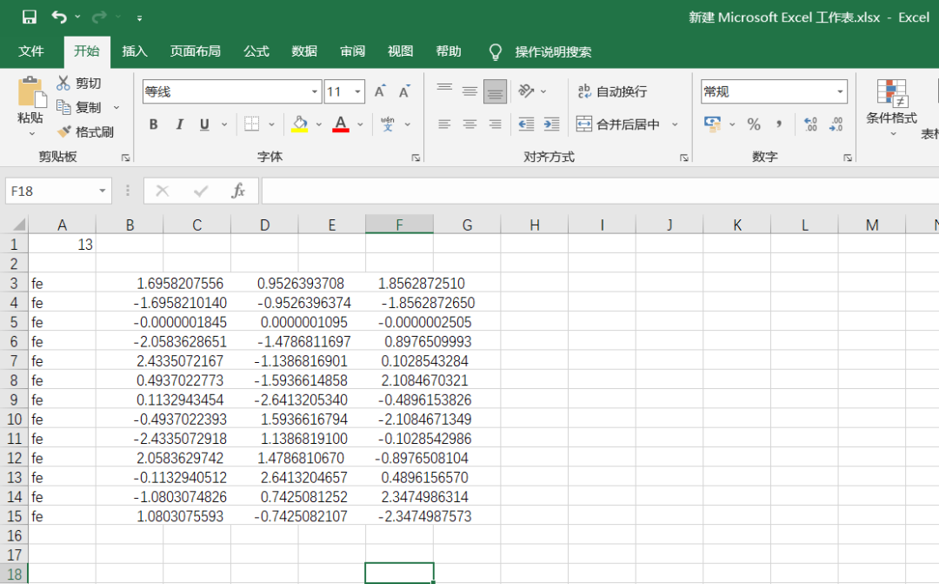Toggle bottom vertical alignment
The image size is (939, 584).
point(496,91)
